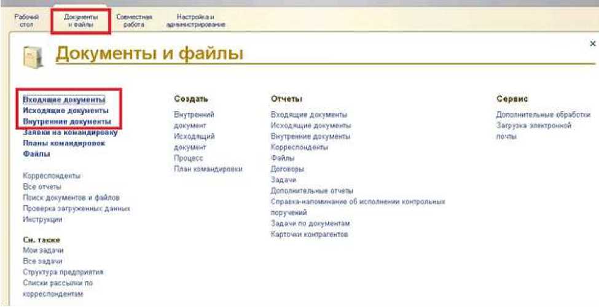Open Мои задачи
The image size is (599, 307).
43,251
